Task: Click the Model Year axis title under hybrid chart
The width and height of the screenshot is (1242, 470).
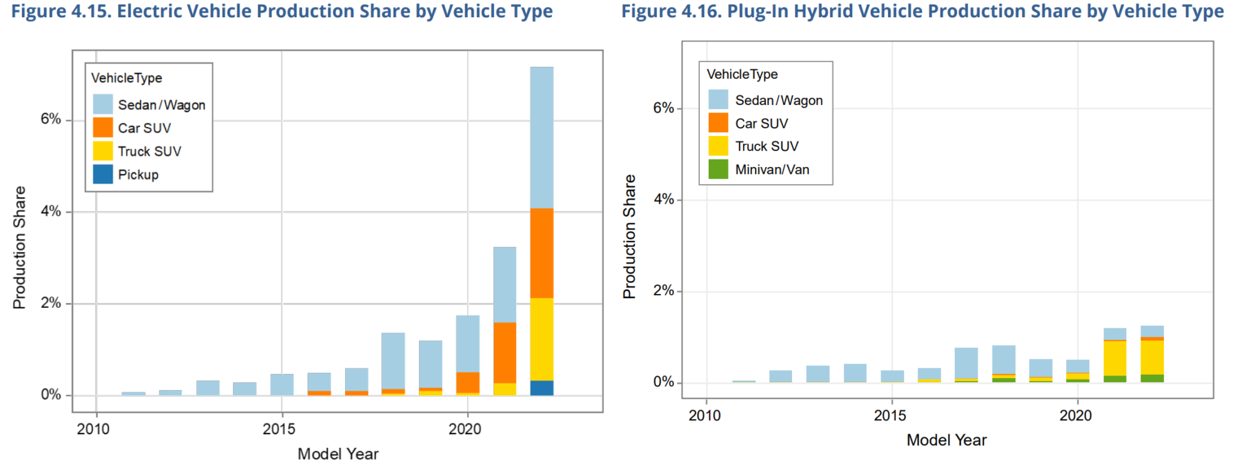Action: pos(946,440)
